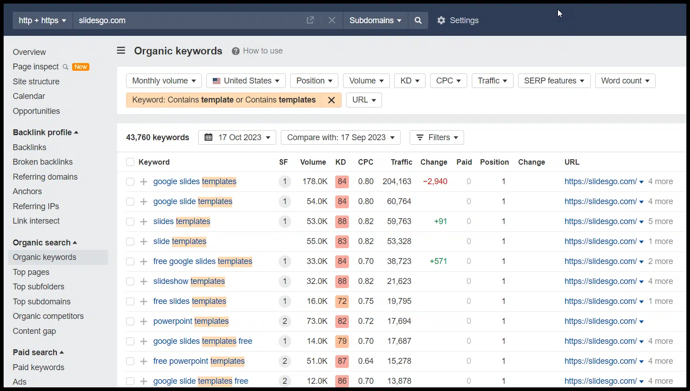690x391 pixels.
Task: Click the search magnifier button
Action: [x=418, y=20]
